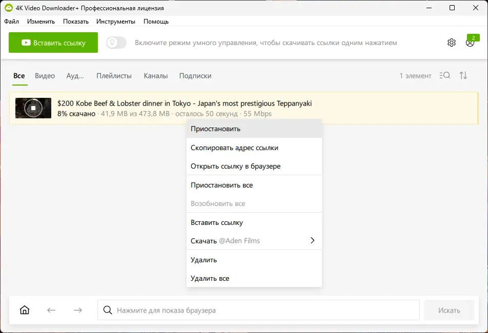Select Удалить все in the context menu
Viewport: 488px width, 333px height.
tap(210, 279)
